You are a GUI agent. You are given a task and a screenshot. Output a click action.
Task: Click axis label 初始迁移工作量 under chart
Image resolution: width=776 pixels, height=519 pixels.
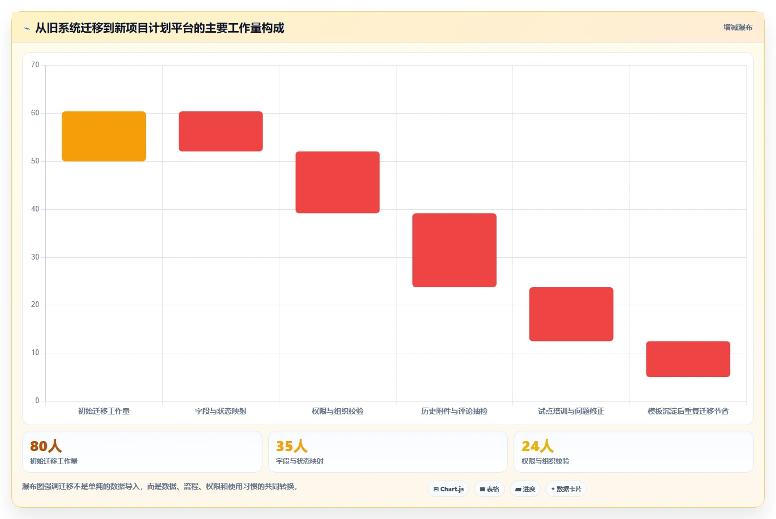pyautogui.click(x=104, y=411)
